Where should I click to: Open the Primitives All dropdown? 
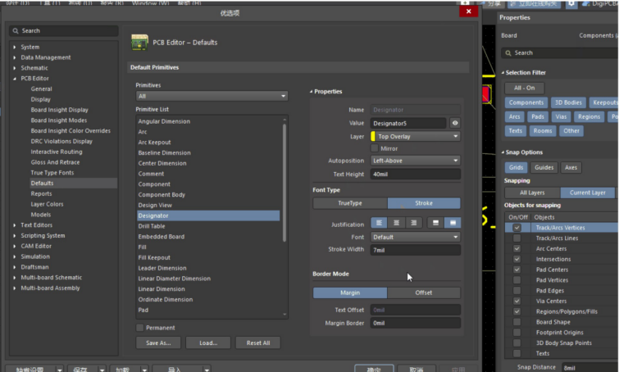point(212,96)
